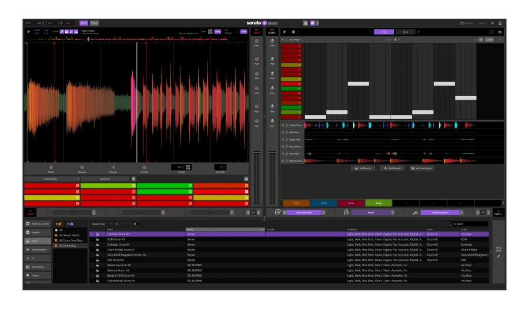Add bars with the plus icon

(418, 32)
